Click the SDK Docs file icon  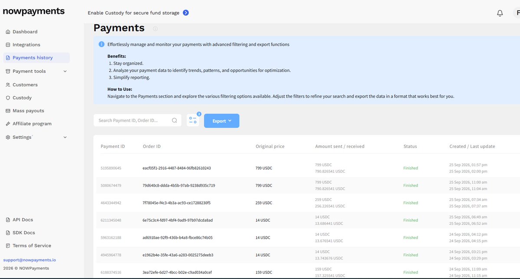tap(8, 233)
